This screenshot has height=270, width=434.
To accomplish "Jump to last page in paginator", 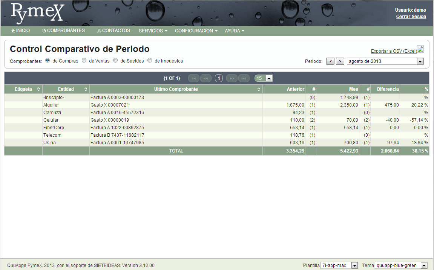I will pyautogui.click(x=244, y=78).
